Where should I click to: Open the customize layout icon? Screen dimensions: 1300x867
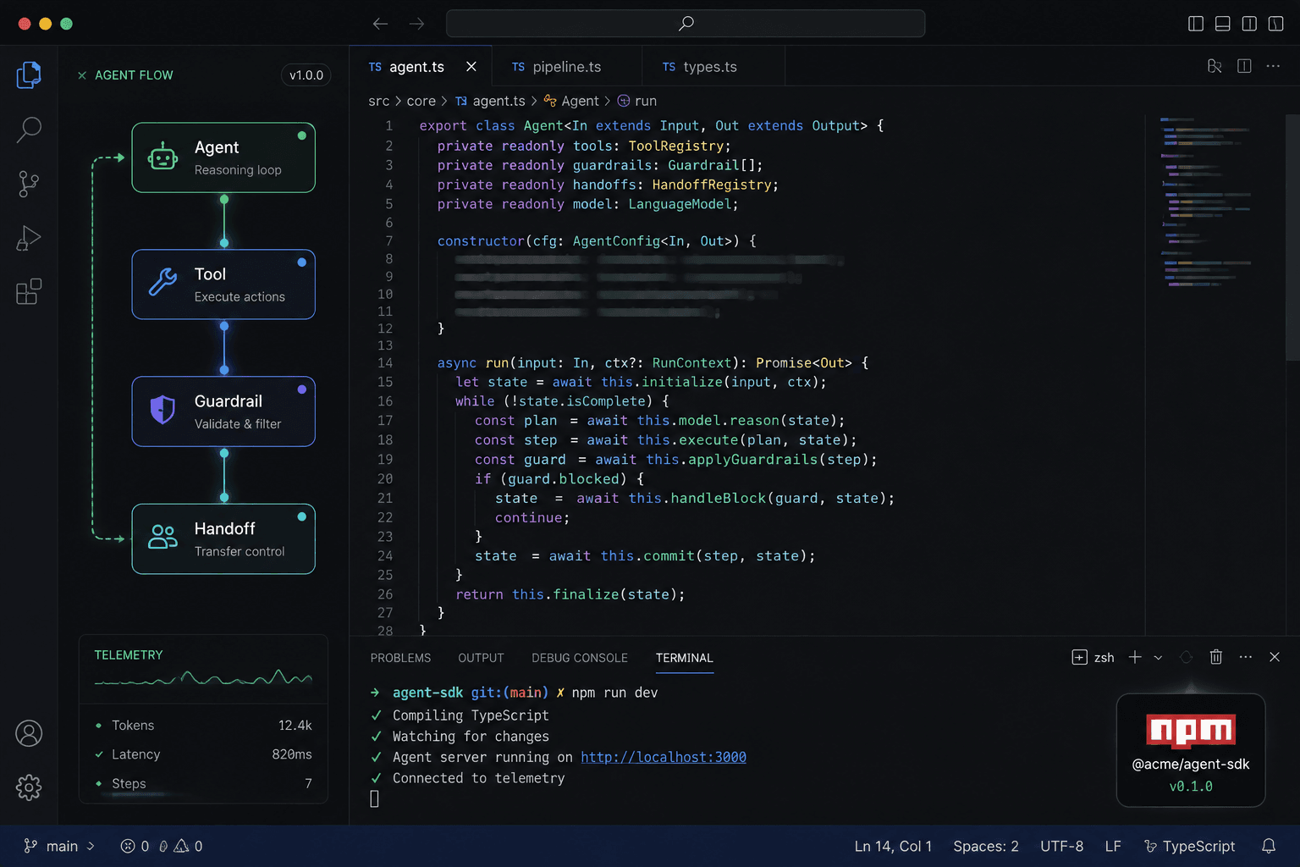(x=1276, y=24)
